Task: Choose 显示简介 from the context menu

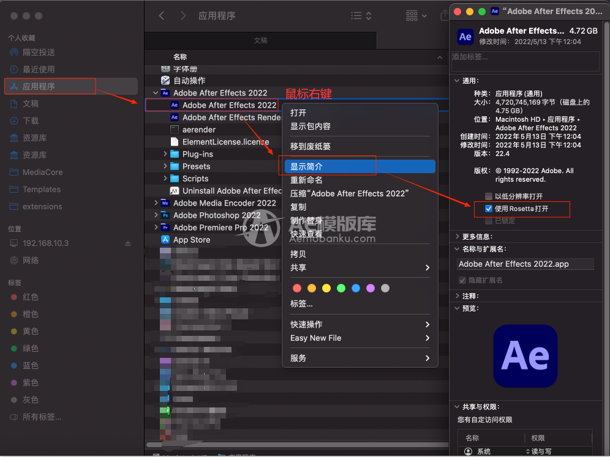Action: (x=306, y=166)
